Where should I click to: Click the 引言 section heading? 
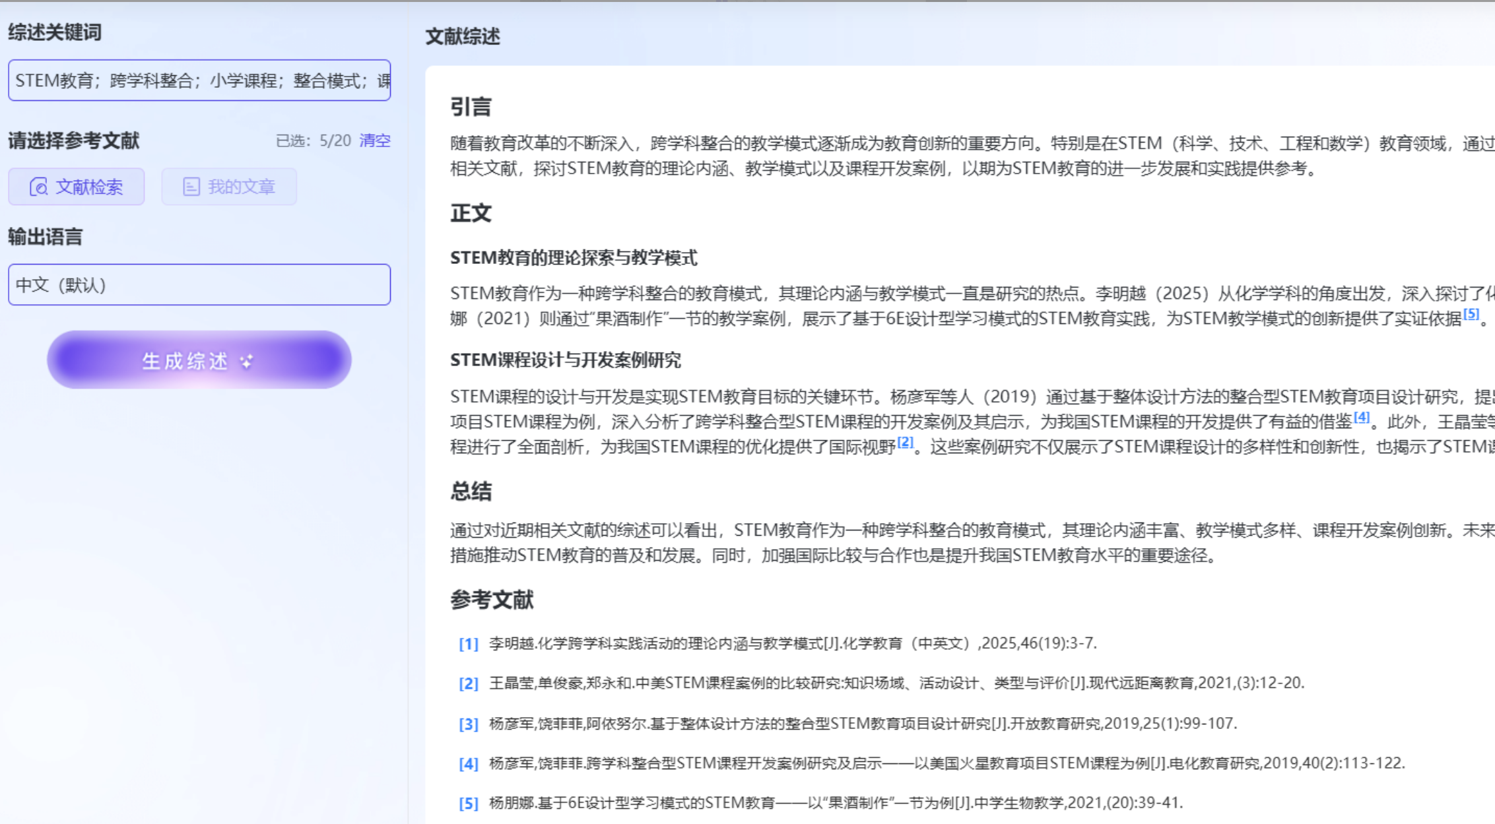coord(471,106)
